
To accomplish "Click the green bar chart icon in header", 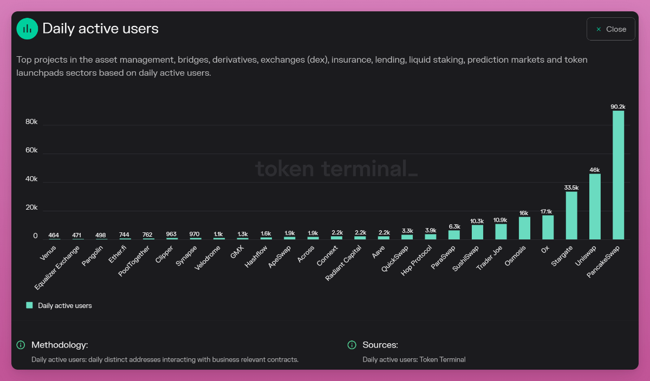I will click(x=27, y=29).
